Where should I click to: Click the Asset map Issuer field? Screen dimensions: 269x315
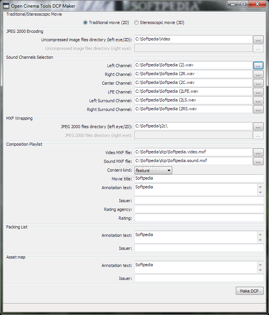point(199,278)
